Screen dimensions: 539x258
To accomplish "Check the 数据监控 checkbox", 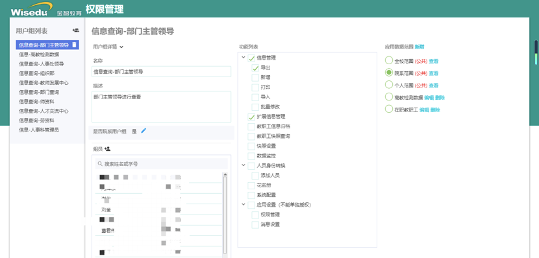I will coord(251,156).
